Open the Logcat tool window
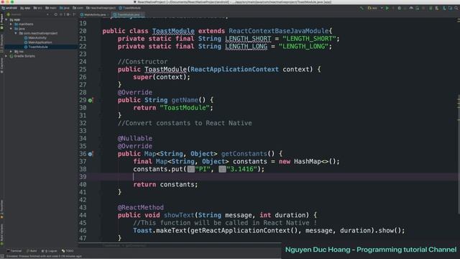The image size is (460, 259). coord(50,251)
